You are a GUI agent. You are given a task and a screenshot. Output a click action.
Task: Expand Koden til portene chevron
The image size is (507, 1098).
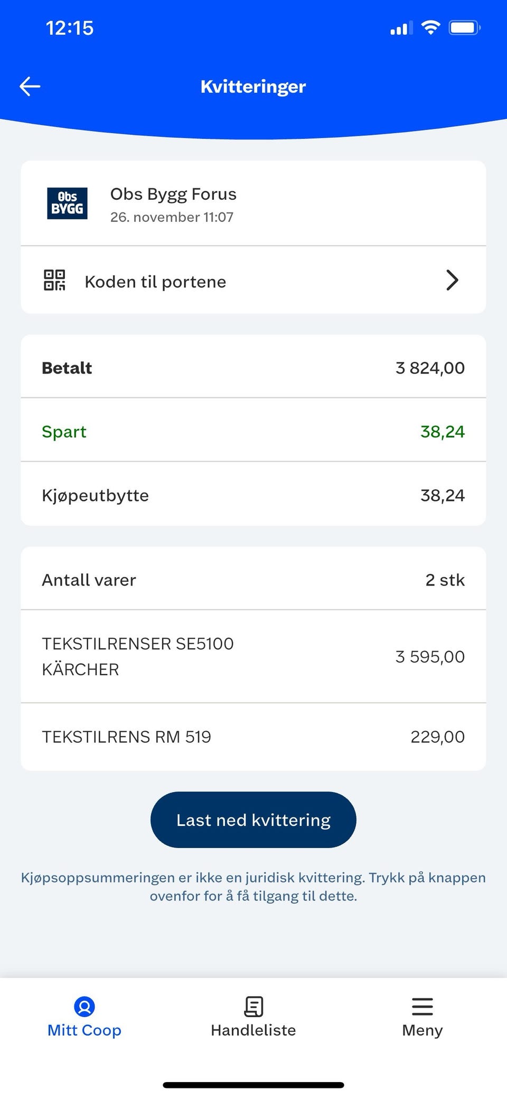coord(452,280)
